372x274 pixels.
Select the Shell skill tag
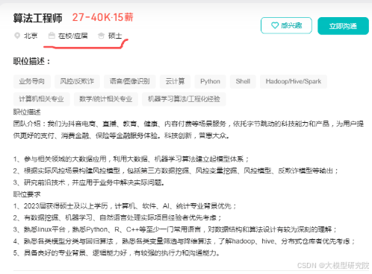(x=243, y=81)
